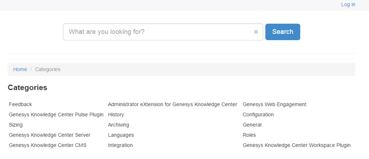Open the Archiving category
This screenshot has width=369, height=159.
[x=118, y=125]
